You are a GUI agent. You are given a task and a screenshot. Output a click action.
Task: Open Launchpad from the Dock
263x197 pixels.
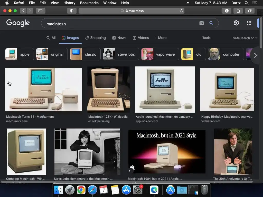70,190
